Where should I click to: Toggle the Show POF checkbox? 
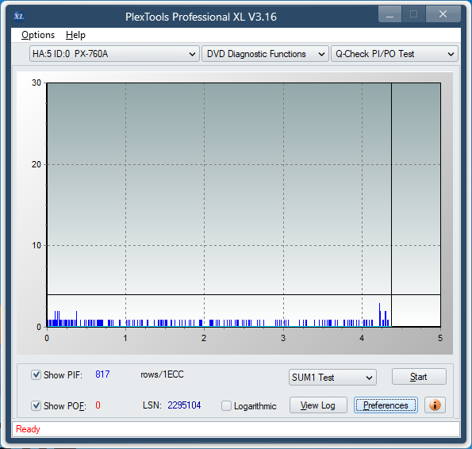(x=36, y=405)
